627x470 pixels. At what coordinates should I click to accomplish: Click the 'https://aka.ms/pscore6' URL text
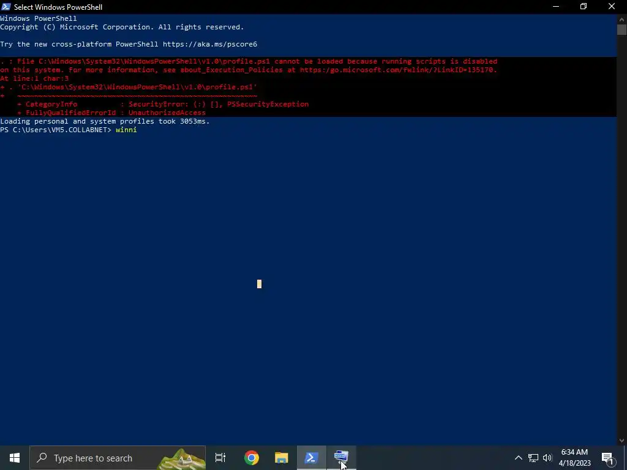210,44
